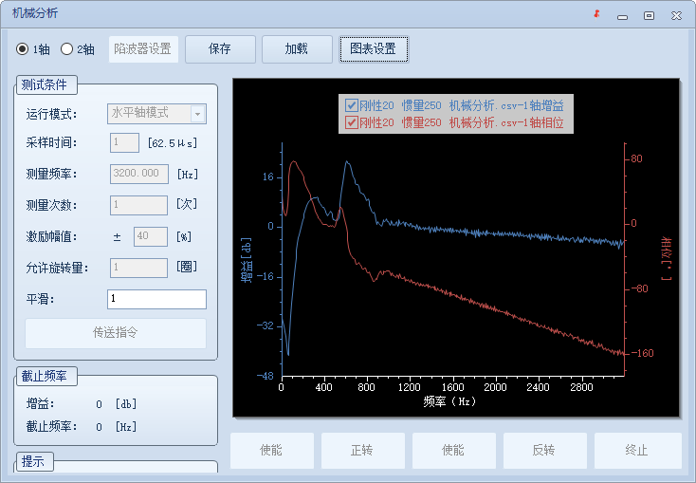
Task: Toggle the 1轴增益 legend checkbox
Action: tap(352, 105)
